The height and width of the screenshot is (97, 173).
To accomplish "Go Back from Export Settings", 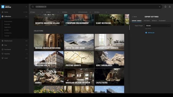I will pyautogui.click(x=134, y=17).
